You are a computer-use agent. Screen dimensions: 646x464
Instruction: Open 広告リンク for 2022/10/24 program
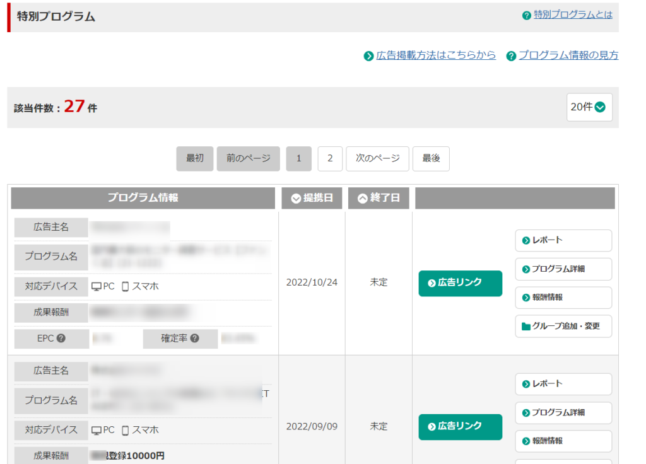point(460,283)
